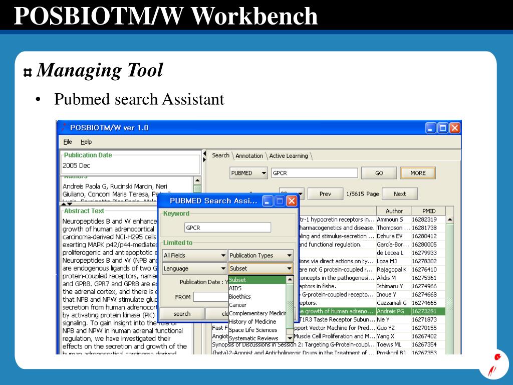The width and height of the screenshot is (513, 385).
Task: Click the GO button
Action: (379, 173)
